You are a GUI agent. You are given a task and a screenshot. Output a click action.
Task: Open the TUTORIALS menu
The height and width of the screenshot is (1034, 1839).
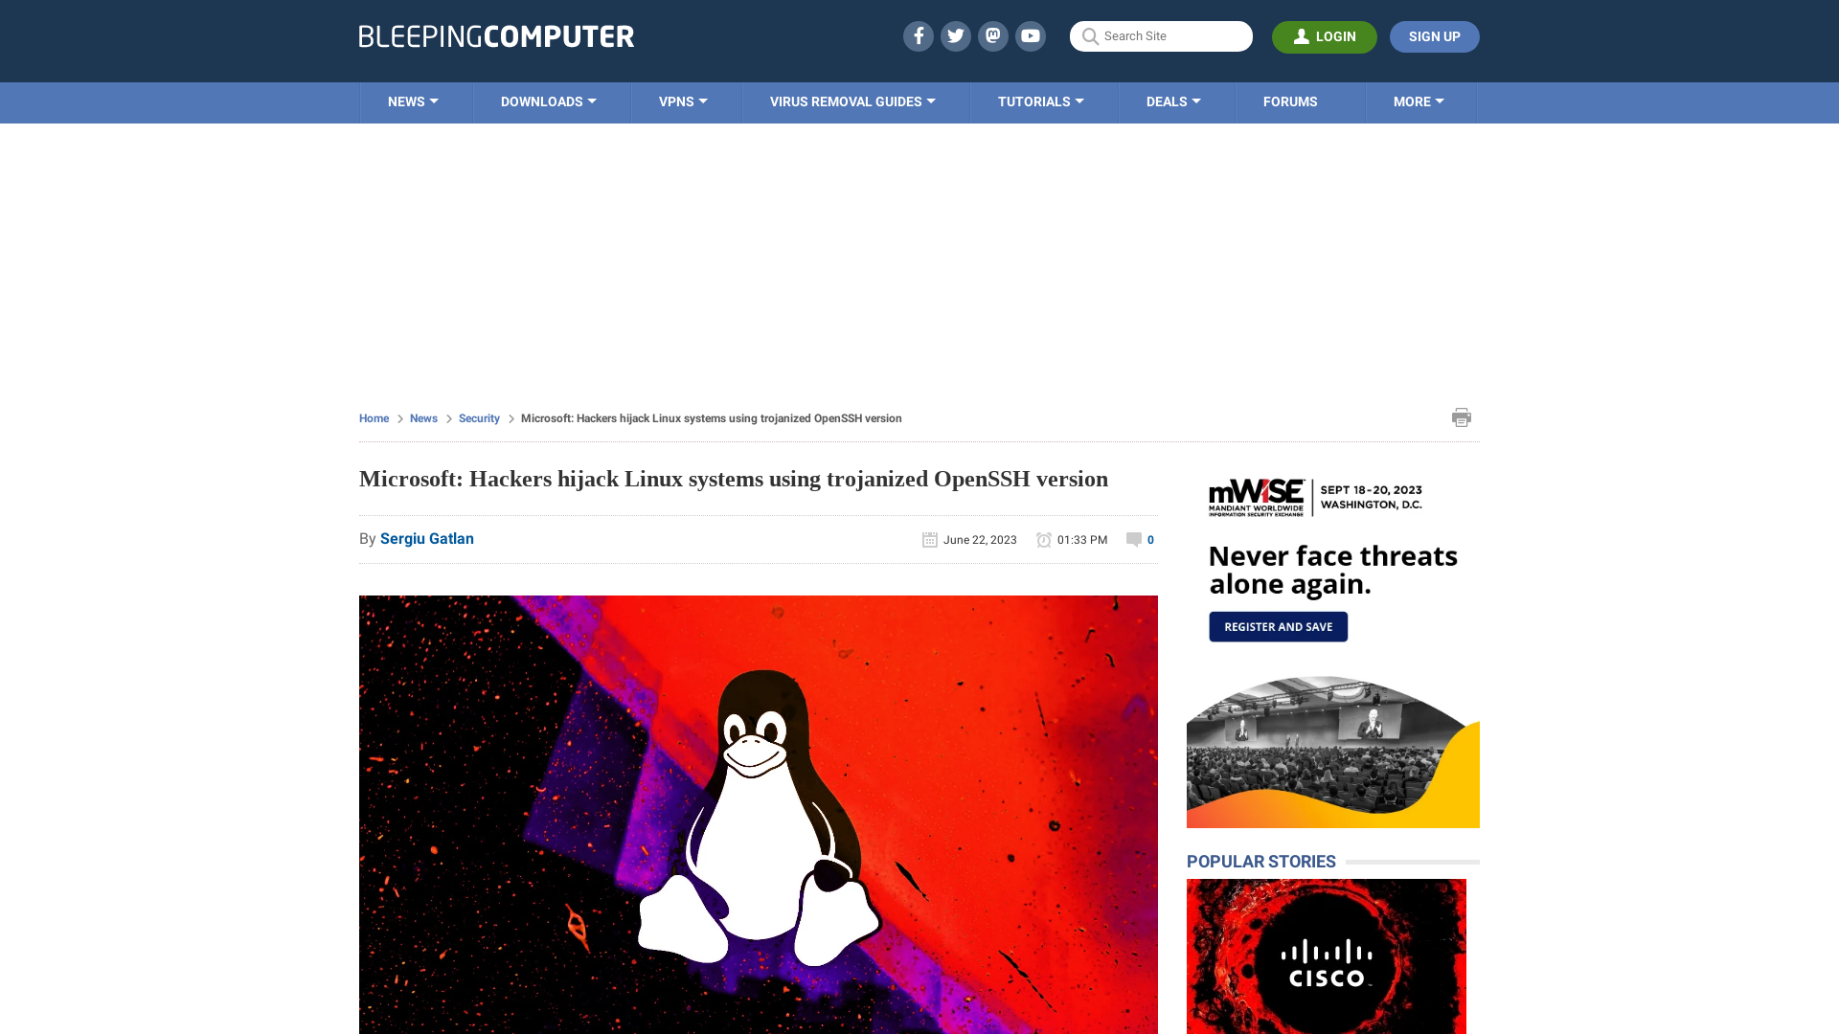click(1039, 101)
